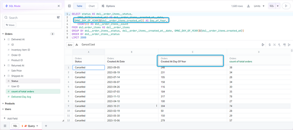The height and width of the screenshot is (130, 293).
Task: Fold SQL code at line 1
Action: coord(70,14)
